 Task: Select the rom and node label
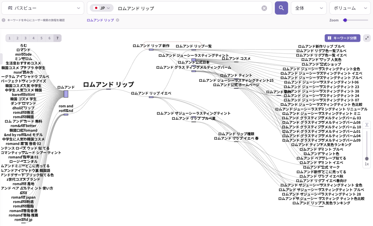click(66, 106)
